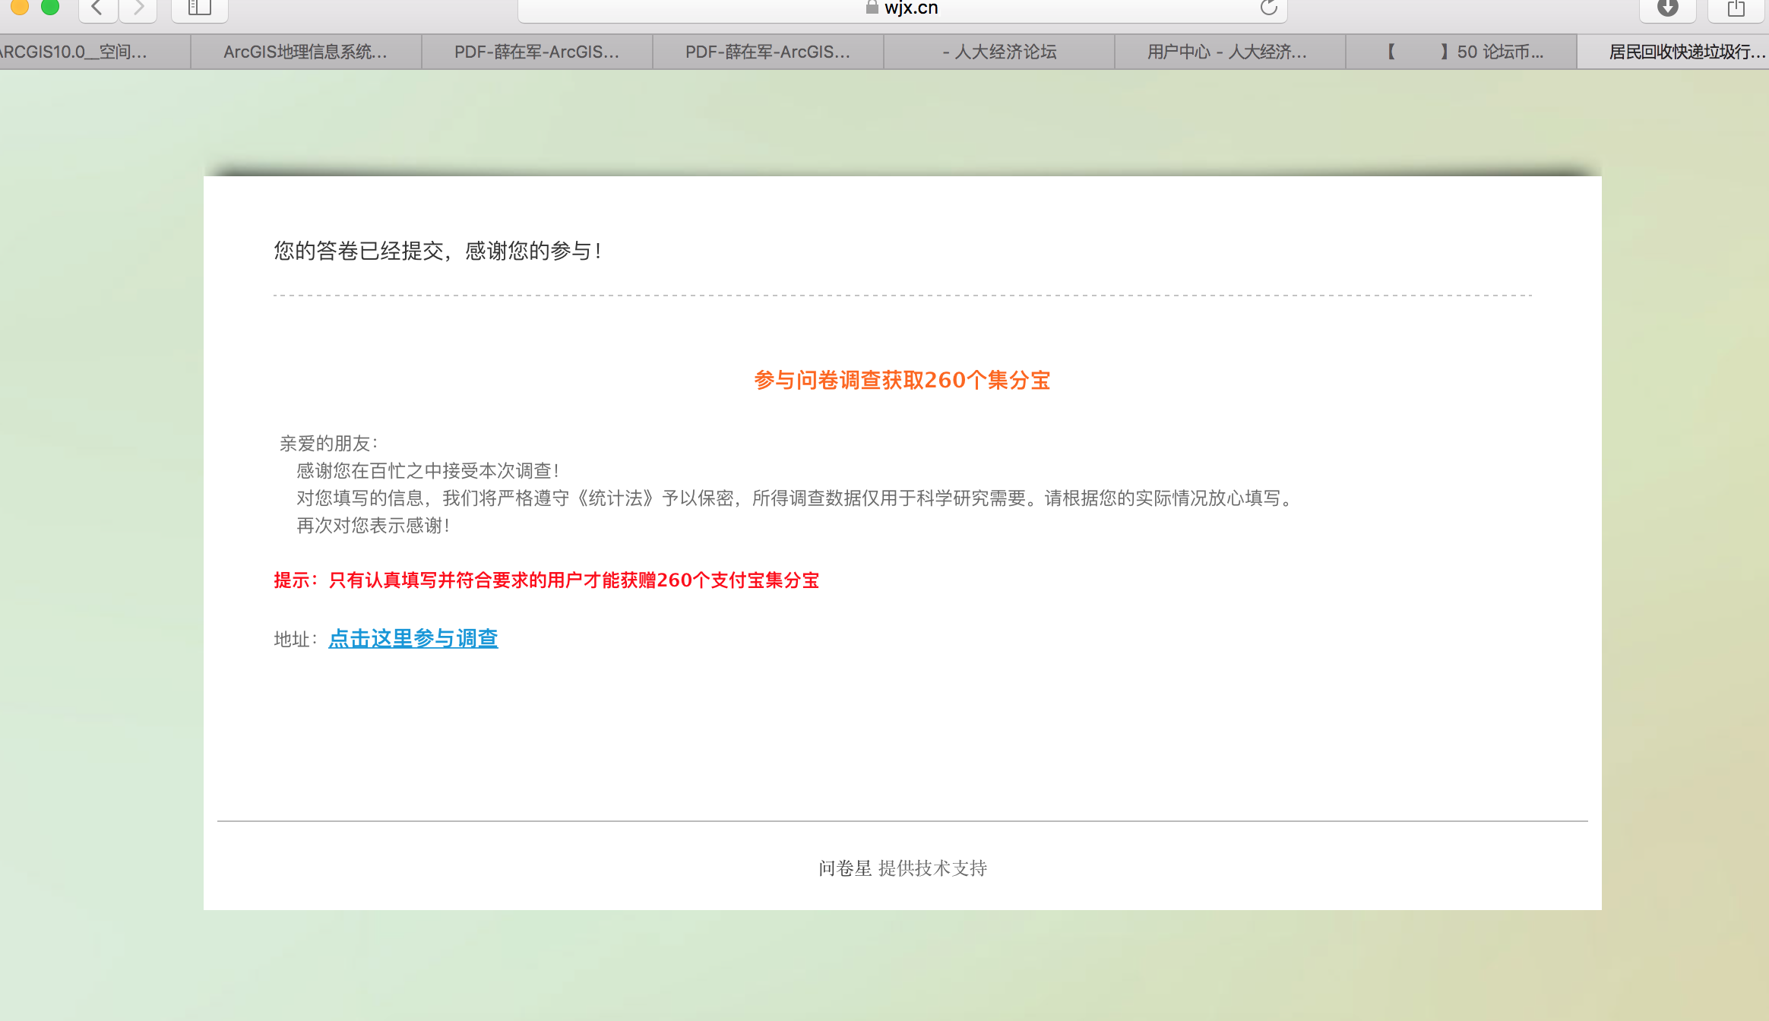Open the ArcGIS地理信息系统 tab
Screen dimensions: 1769x1021
point(305,52)
